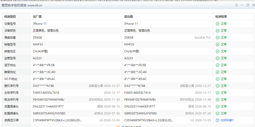Click the window title 爱思助手验机报告 www.i4.cn
The width and height of the screenshot is (255, 127).
[22, 5]
